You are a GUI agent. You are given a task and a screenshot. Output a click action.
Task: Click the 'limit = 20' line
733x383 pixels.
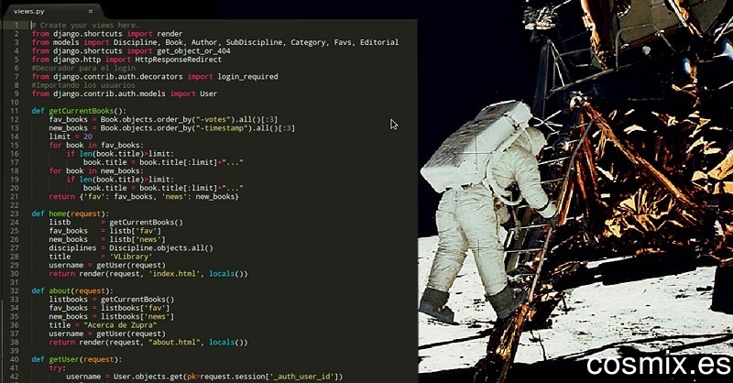click(71, 137)
